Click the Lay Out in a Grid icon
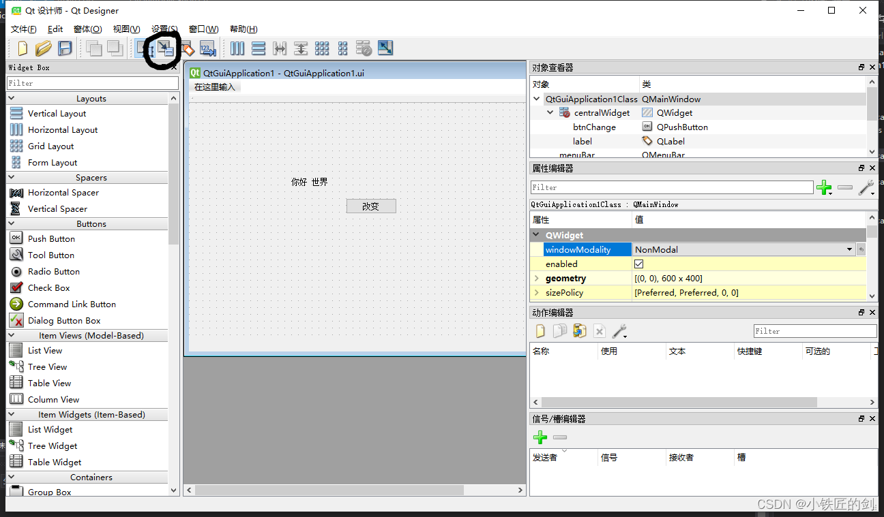 click(x=321, y=48)
